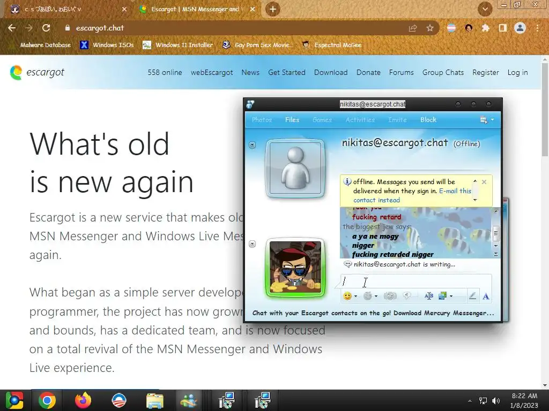
Task: Open the emoticon picker smiley
Action: click(x=347, y=296)
